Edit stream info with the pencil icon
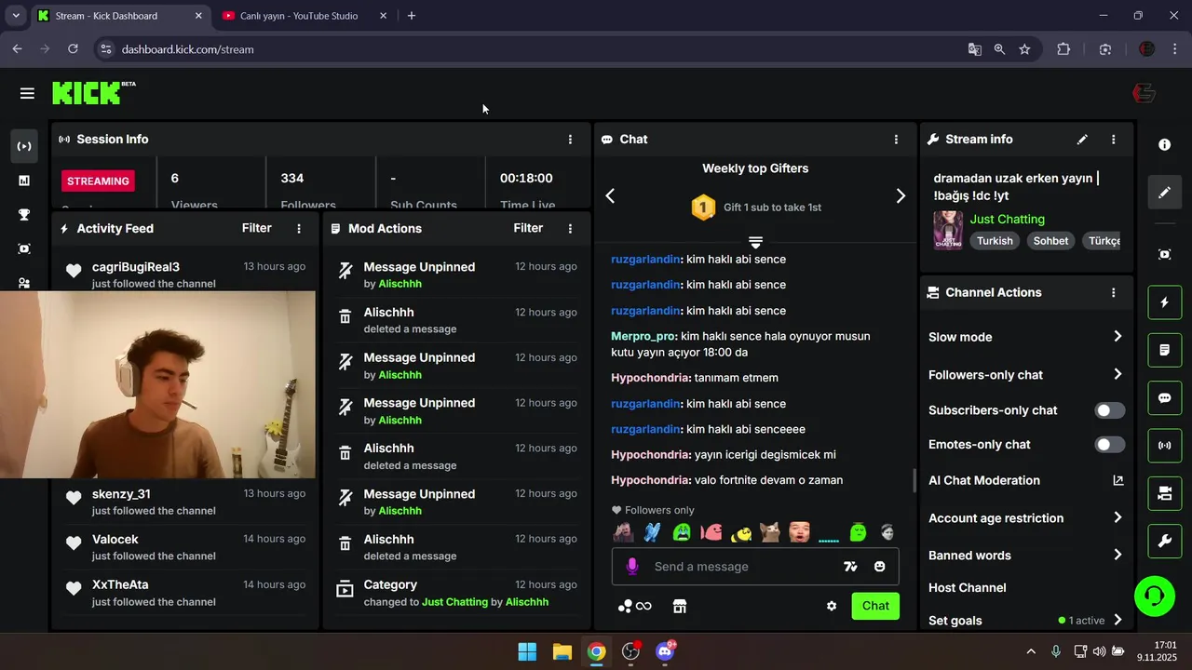1192x670 pixels. 1082,140
